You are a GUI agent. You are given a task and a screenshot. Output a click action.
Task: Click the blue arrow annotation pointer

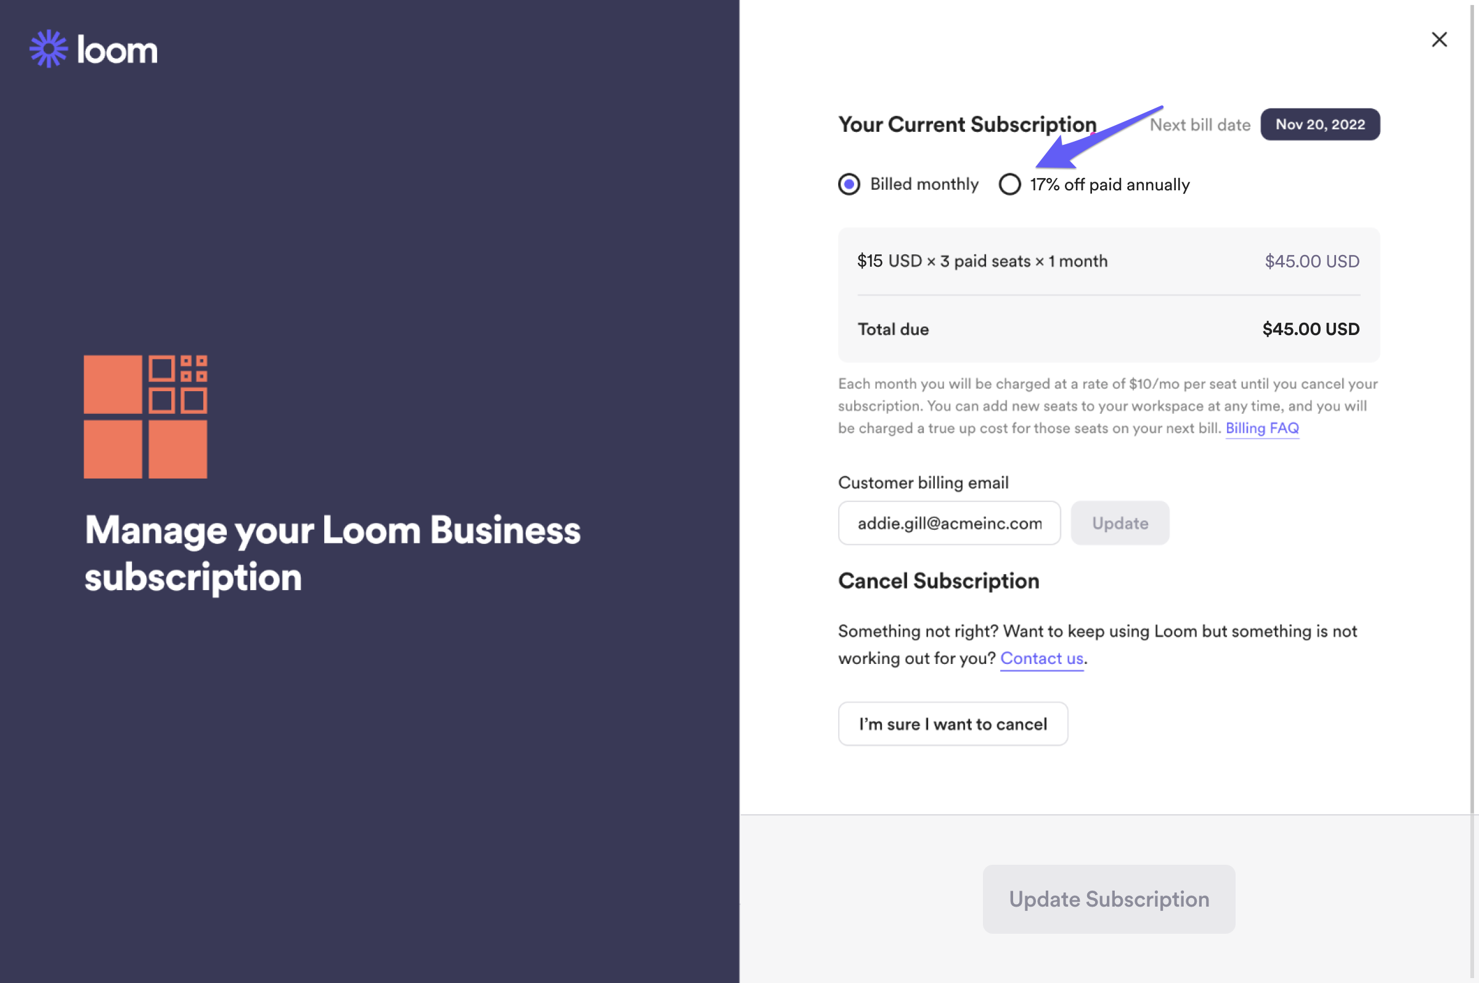tap(1097, 138)
